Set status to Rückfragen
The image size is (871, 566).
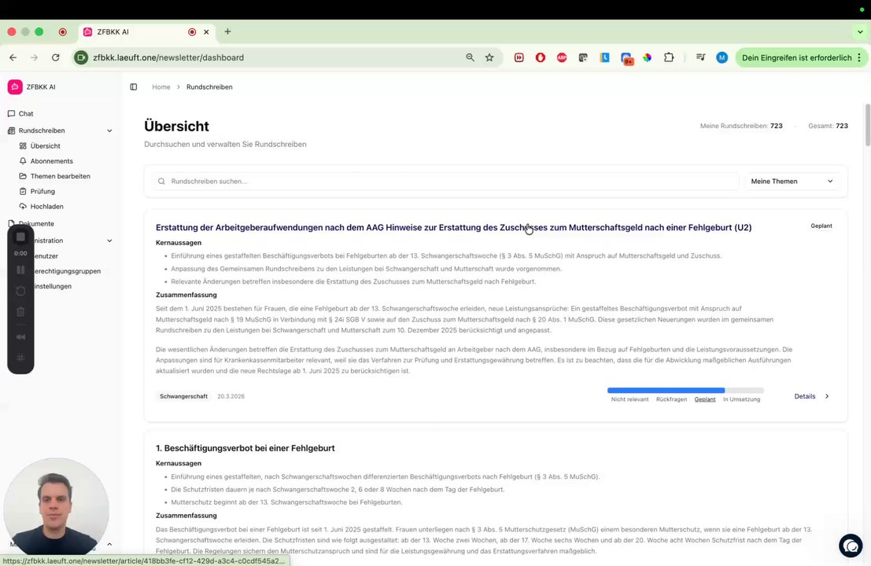click(x=671, y=399)
